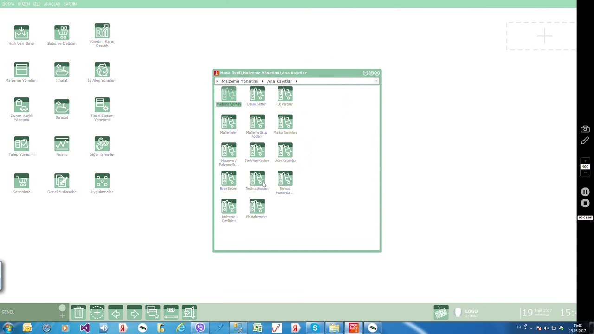
Task: Open Skype from the taskbar
Action: (315, 328)
